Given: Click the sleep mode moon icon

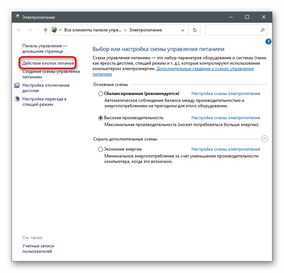Looking at the screenshot, I should (17, 99).
